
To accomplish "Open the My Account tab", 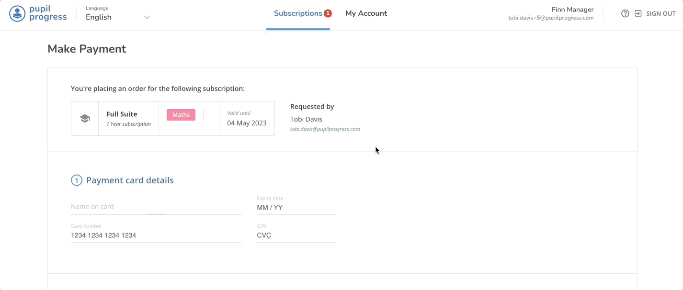I will (x=366, y=13).
